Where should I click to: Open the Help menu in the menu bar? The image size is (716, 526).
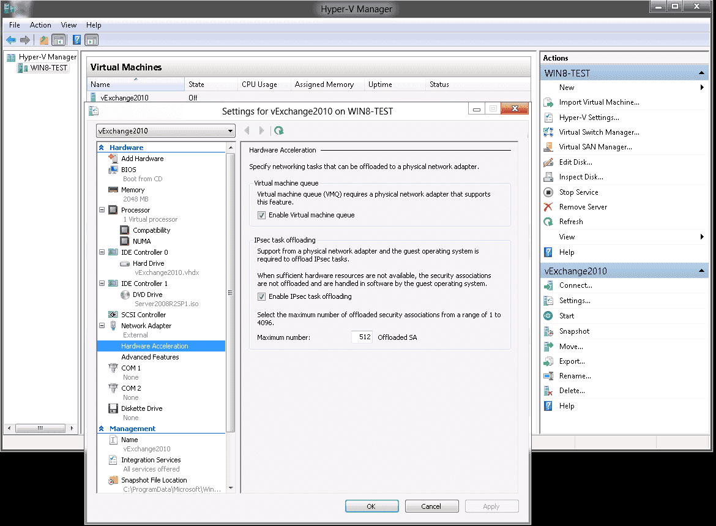(x=94, y=25)
